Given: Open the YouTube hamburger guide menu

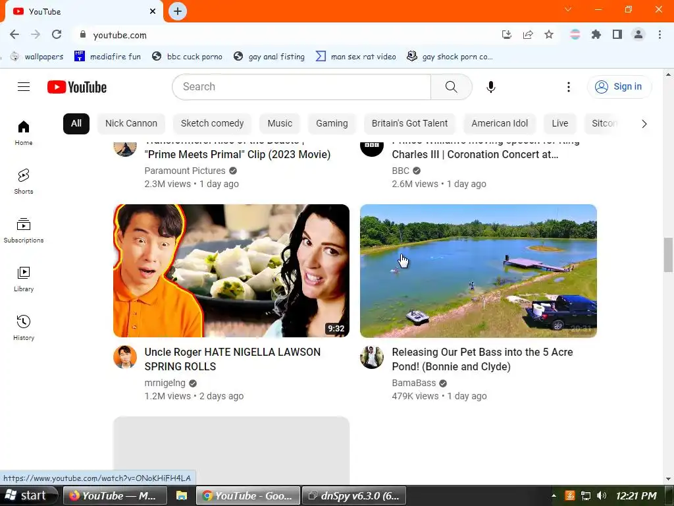Looking at the screenshot, I should pos(24,87).
